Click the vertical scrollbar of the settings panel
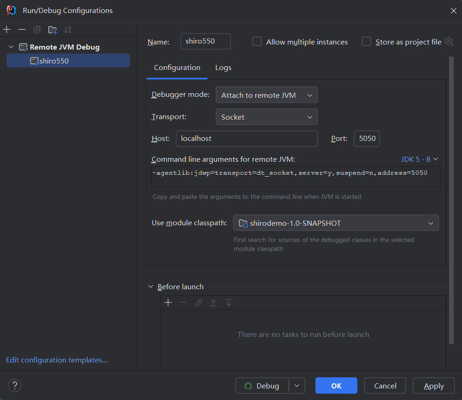The width and height of the screenshot is (462, 400). [x=451, y=200]
